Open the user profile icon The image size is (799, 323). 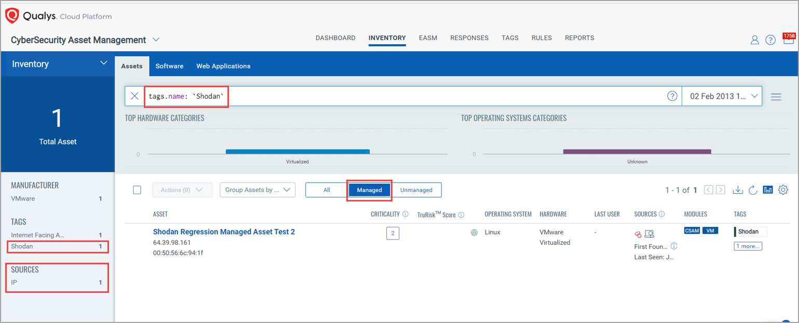755,40
